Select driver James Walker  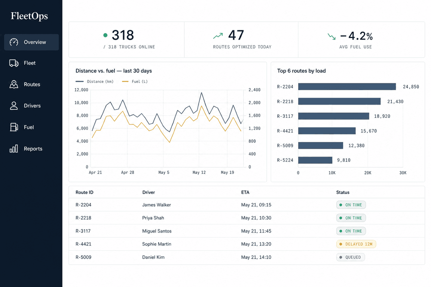(156, 205)
